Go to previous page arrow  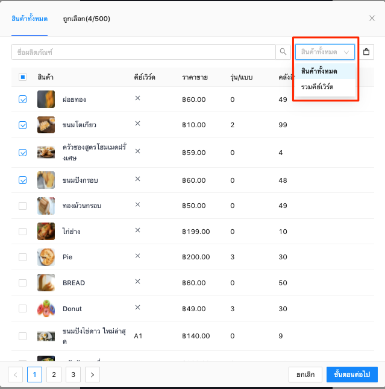pos(16,375)
